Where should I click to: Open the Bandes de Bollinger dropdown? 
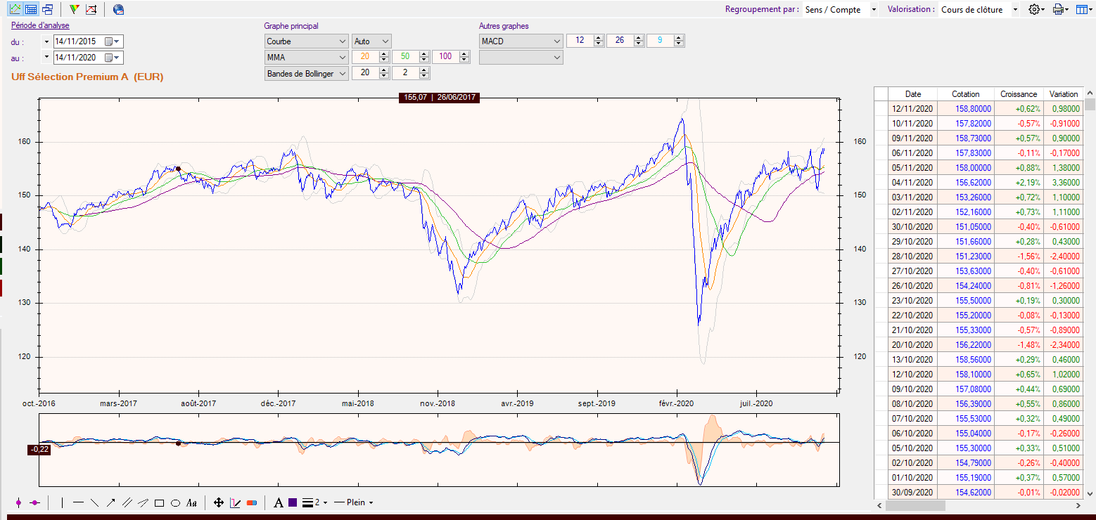pos(306,73)
